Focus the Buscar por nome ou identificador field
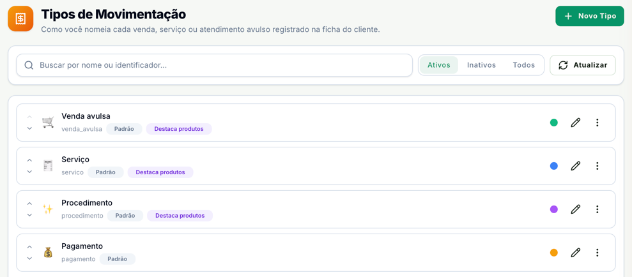This screenshot has width=632, height=277. pyautogui.click(x=215, y=65)
